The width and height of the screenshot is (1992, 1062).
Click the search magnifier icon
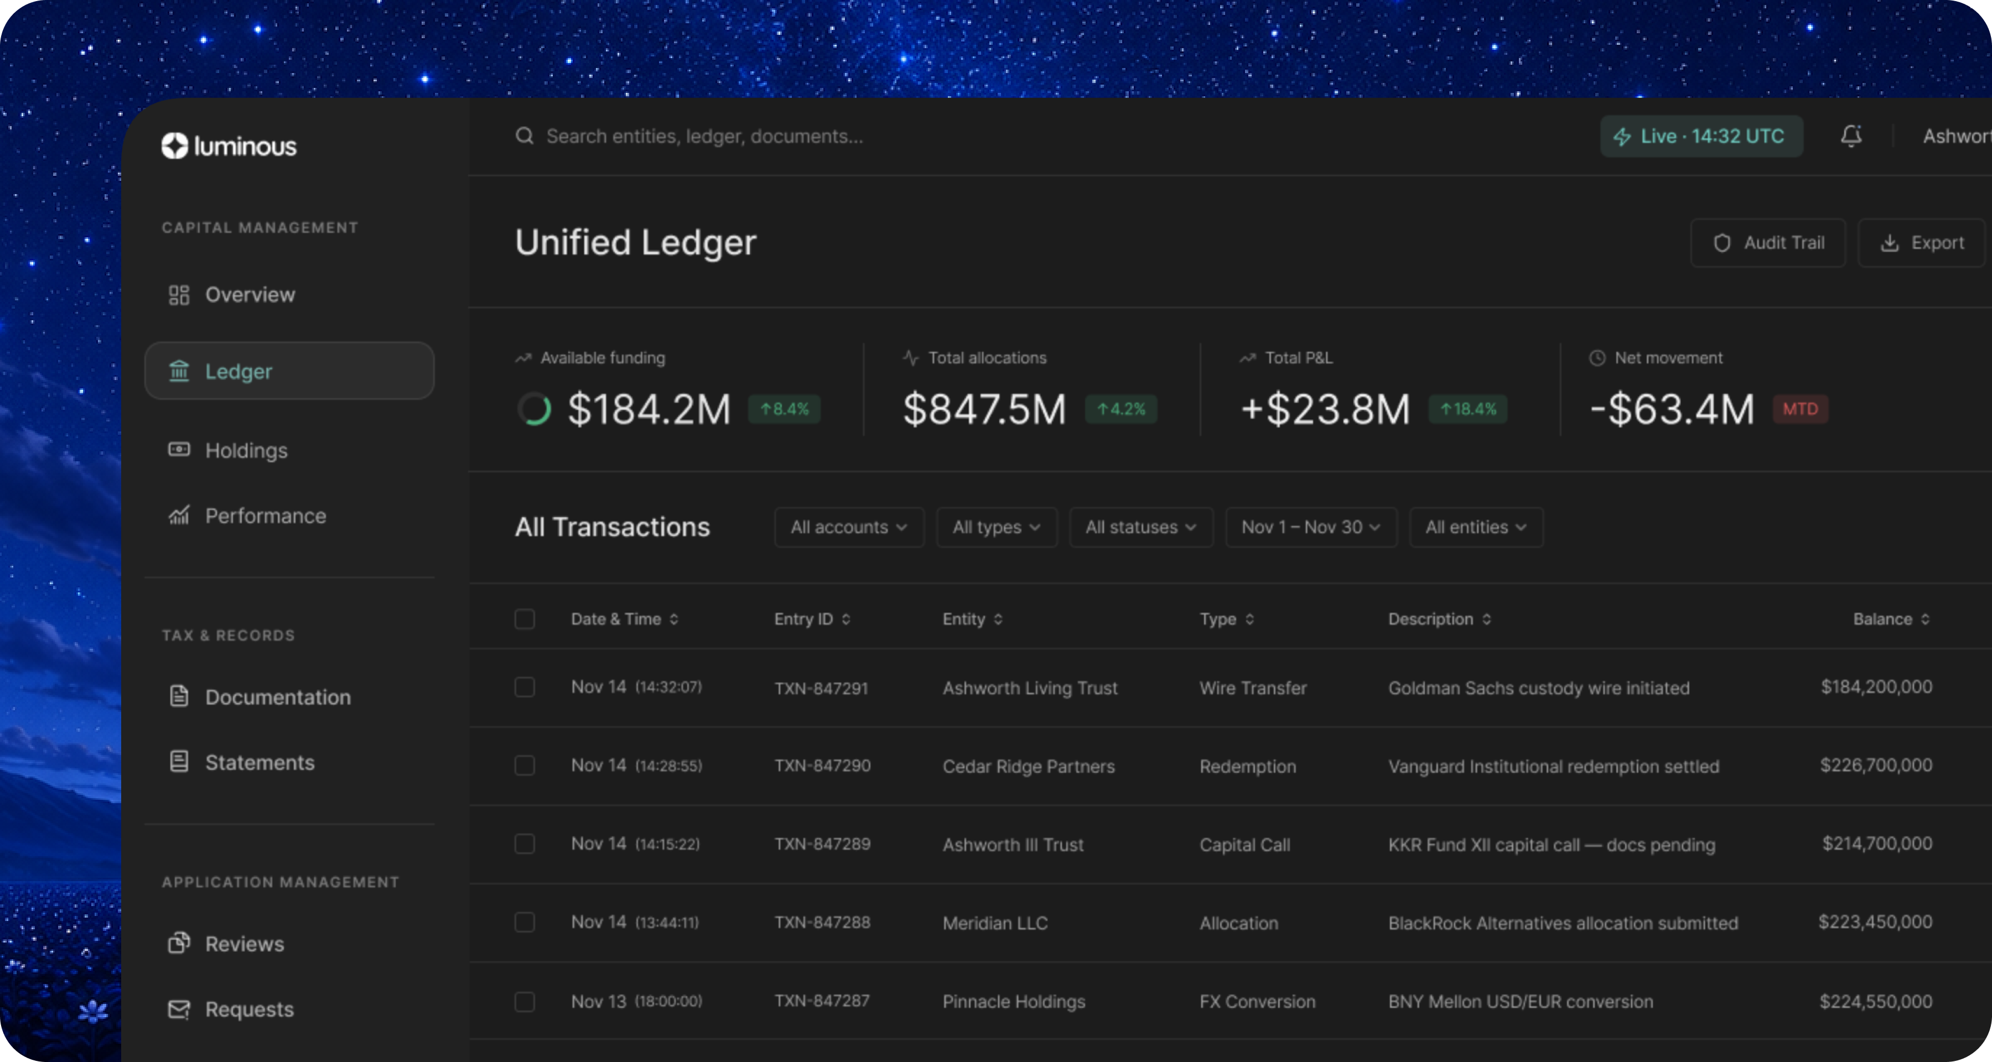(x=525, y=136)
